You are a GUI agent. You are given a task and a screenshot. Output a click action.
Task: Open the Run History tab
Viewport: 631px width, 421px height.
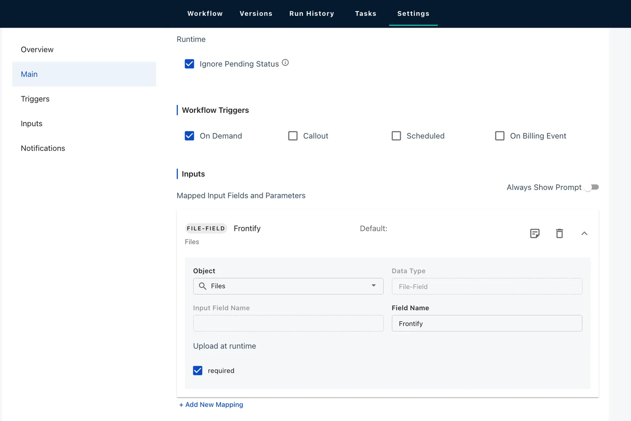(312, 13)
